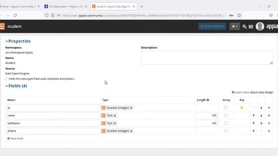Image resolution: width=278 pixels, height=156 pixels.
Task: Click the type icon in phone row
Action: pyautogui.click(x=103, y=131)
